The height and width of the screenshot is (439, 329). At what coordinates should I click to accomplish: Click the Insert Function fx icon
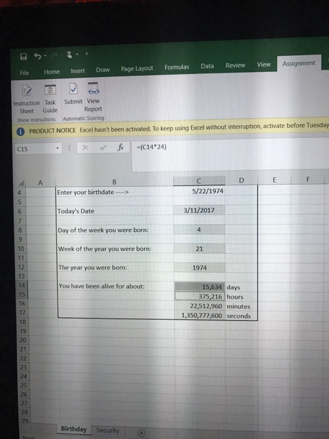click(x=120, y=147)
